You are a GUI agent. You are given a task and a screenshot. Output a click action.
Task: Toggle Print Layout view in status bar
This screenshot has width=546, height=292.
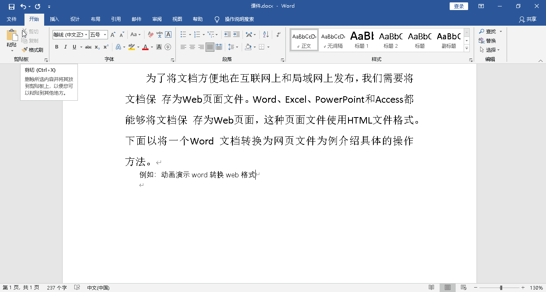point(447,288)
